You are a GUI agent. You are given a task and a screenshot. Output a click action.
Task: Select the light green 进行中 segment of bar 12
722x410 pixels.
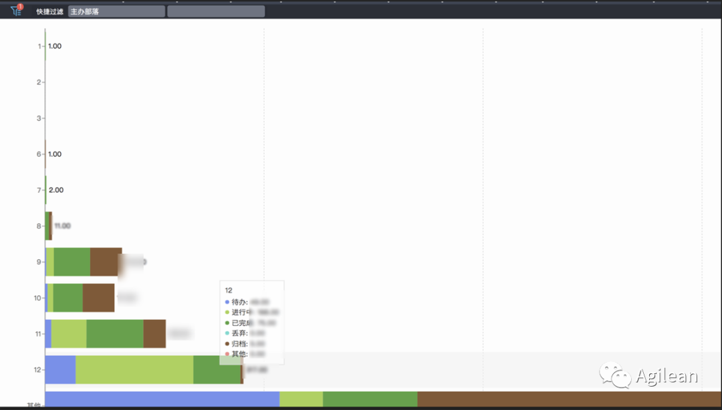tap(134, 369)
